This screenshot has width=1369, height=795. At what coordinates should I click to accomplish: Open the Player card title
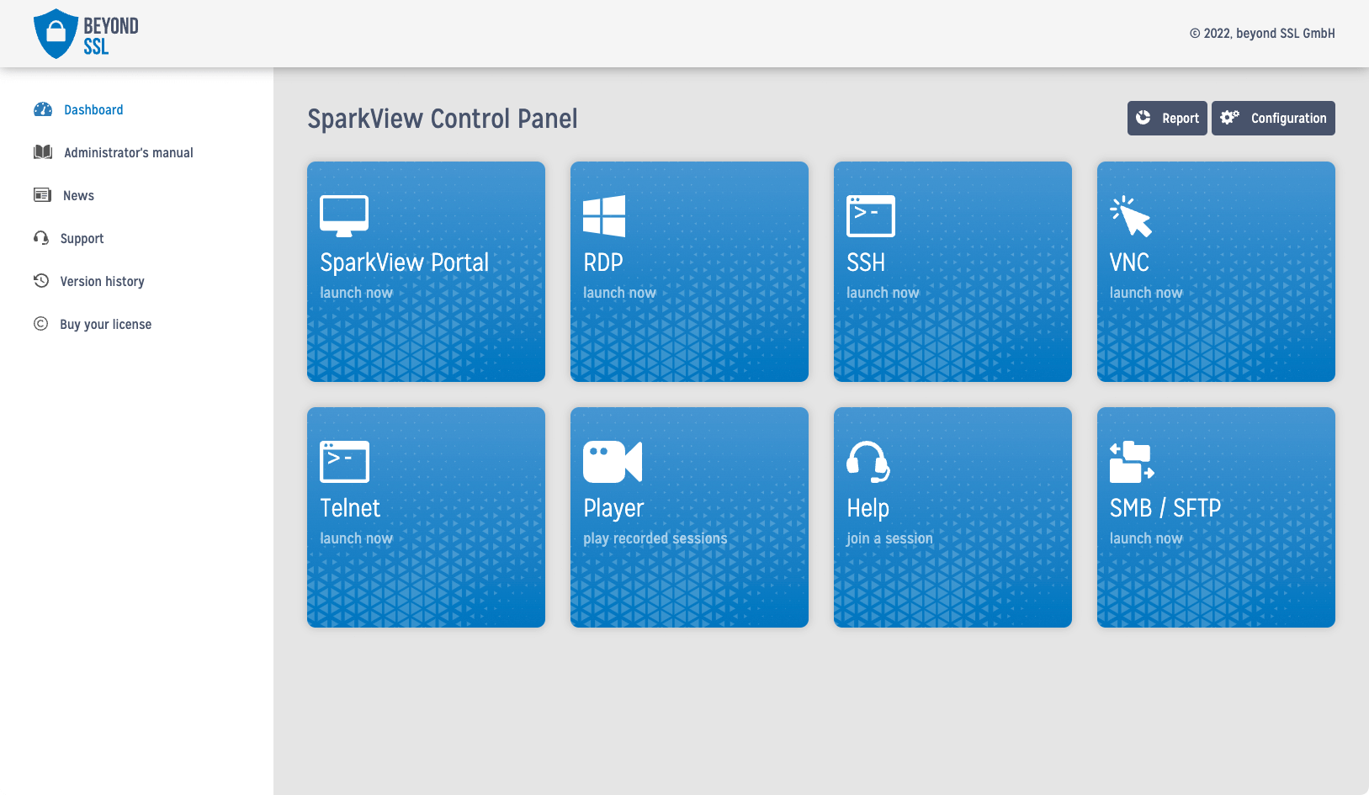tap(613, 508)
